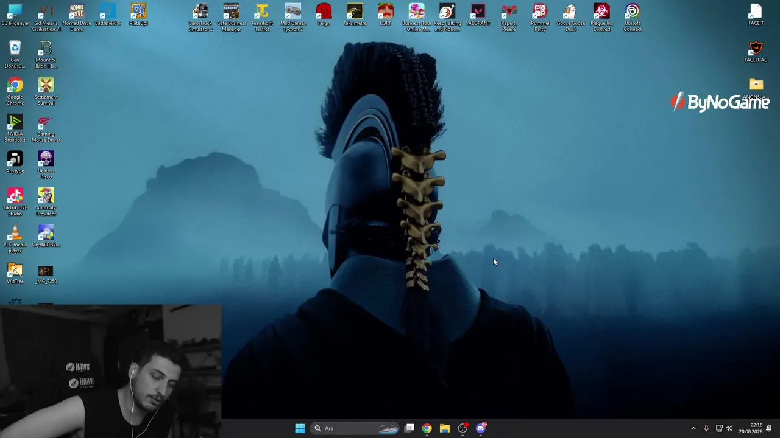Select the VLC media player shortcut
The image size is (780, 438).
(15, 240)
